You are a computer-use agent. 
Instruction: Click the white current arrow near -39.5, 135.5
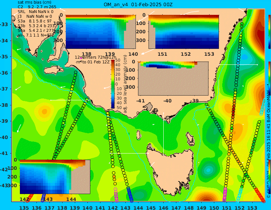(19, 128)
